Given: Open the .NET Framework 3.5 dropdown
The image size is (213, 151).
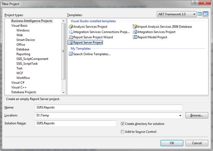Looking at the screenshot, I should pos(176,14).
